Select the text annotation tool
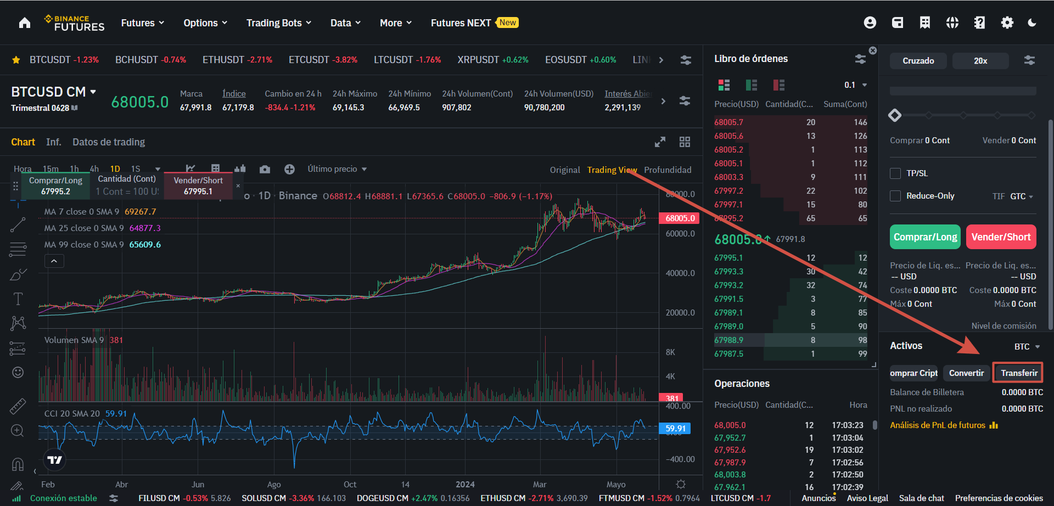 [x=18, y=299]
